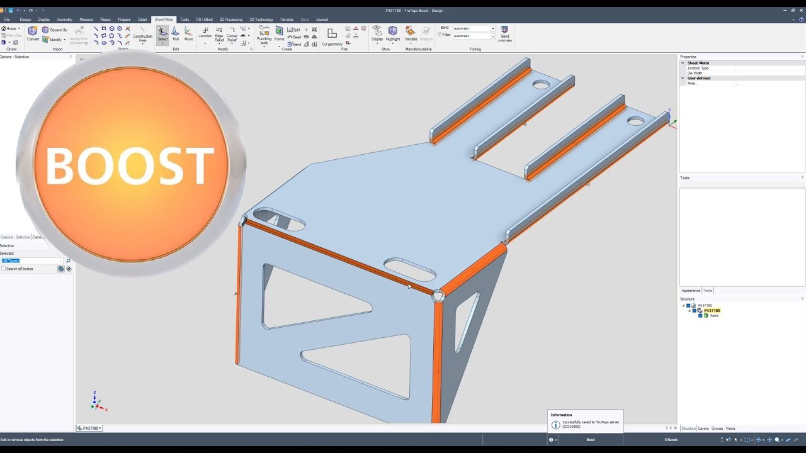Click the More property row
This screenshot has height=453, width=806.
741,83
